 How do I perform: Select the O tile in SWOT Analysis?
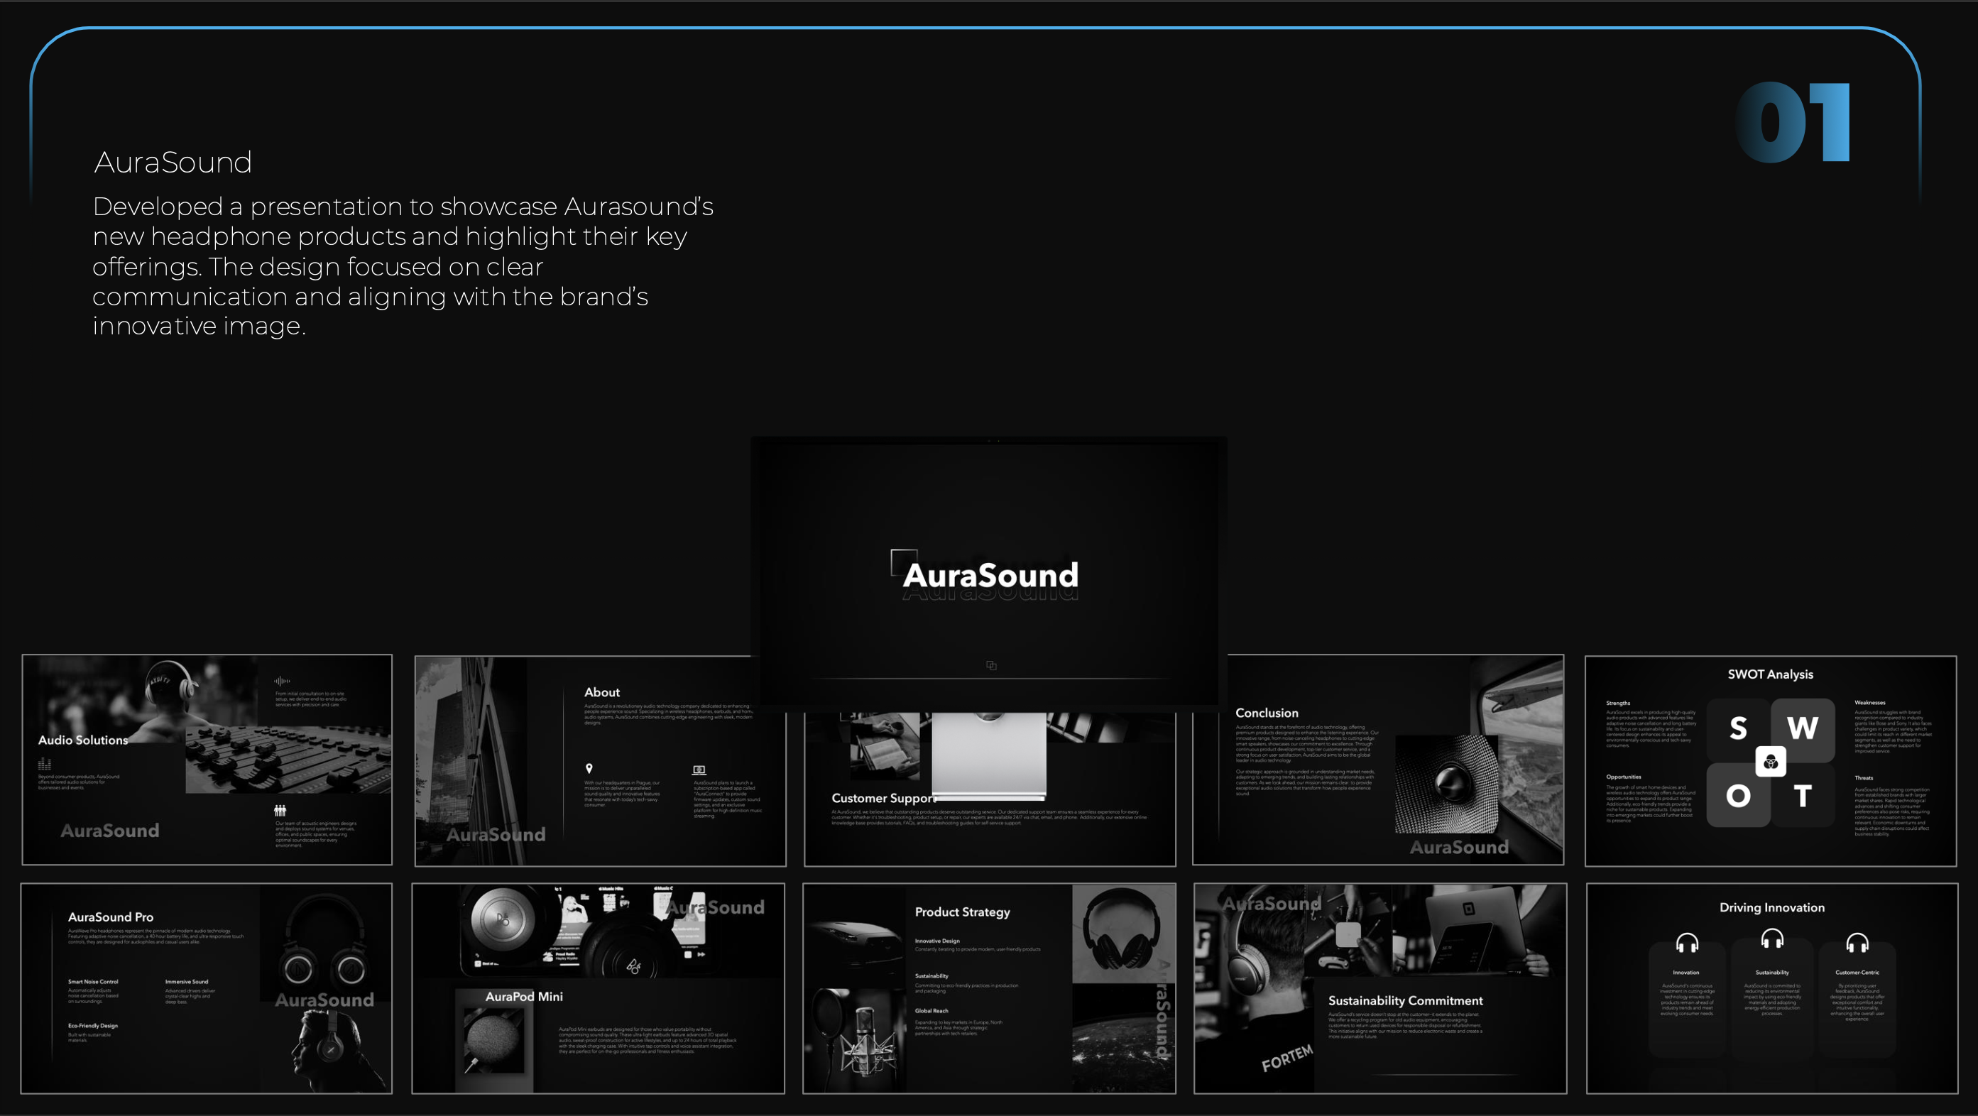tap(1737, 796)
